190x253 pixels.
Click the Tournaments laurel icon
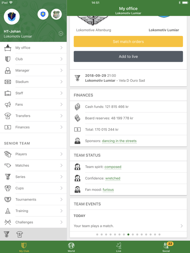coord(8,199)
